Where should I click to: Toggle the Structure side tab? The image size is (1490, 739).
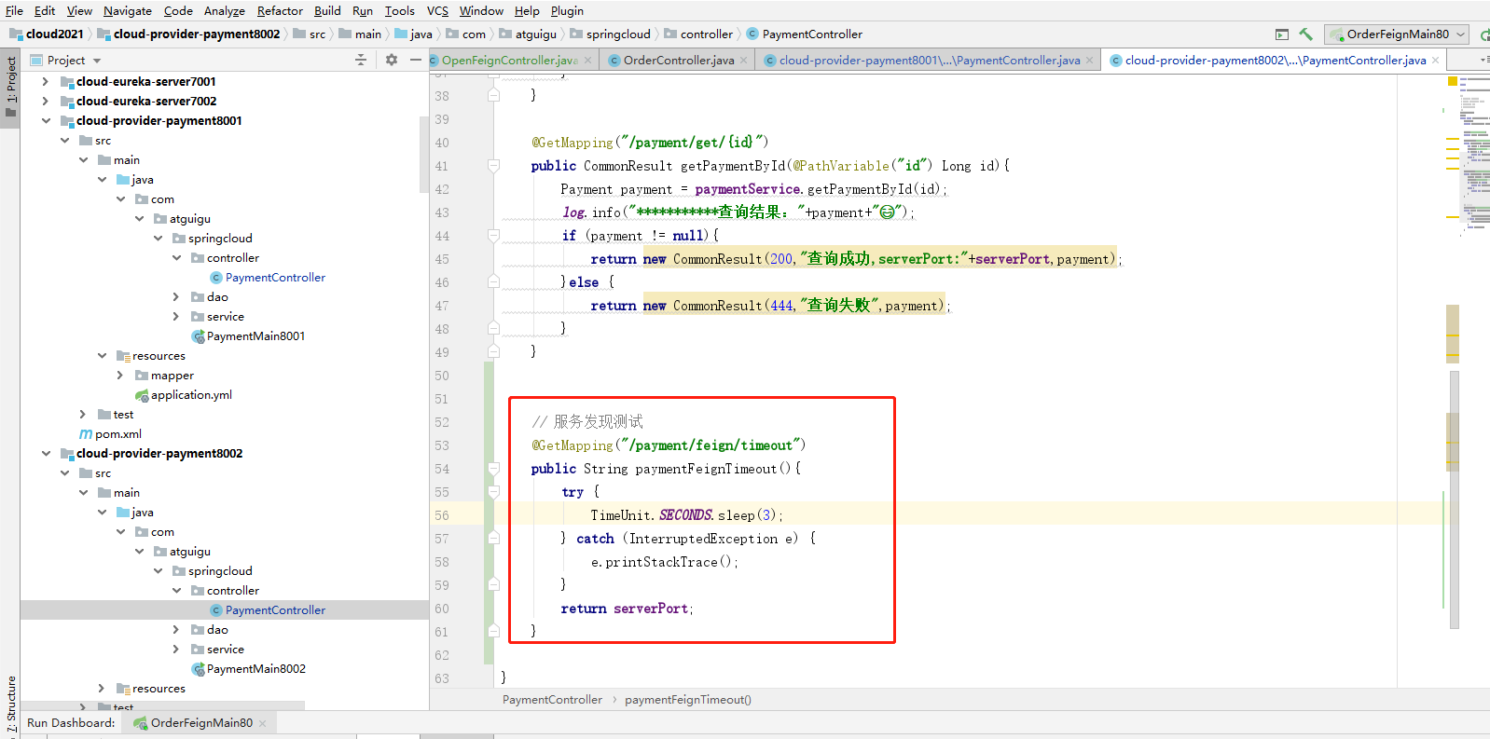(10, 704)
